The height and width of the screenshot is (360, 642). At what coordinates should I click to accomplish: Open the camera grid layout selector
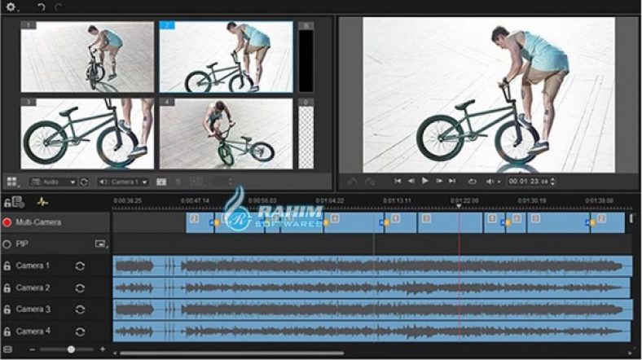(12, 182)
